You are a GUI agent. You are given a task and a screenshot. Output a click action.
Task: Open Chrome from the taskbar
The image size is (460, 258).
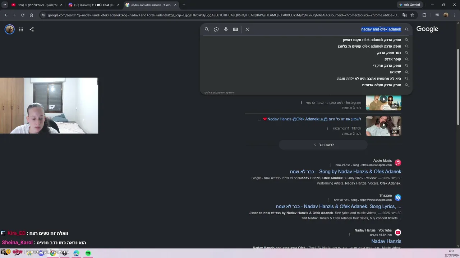(53, 253)
